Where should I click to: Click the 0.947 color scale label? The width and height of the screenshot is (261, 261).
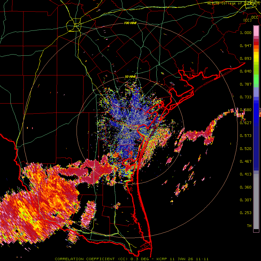click(x=246, y=46)
